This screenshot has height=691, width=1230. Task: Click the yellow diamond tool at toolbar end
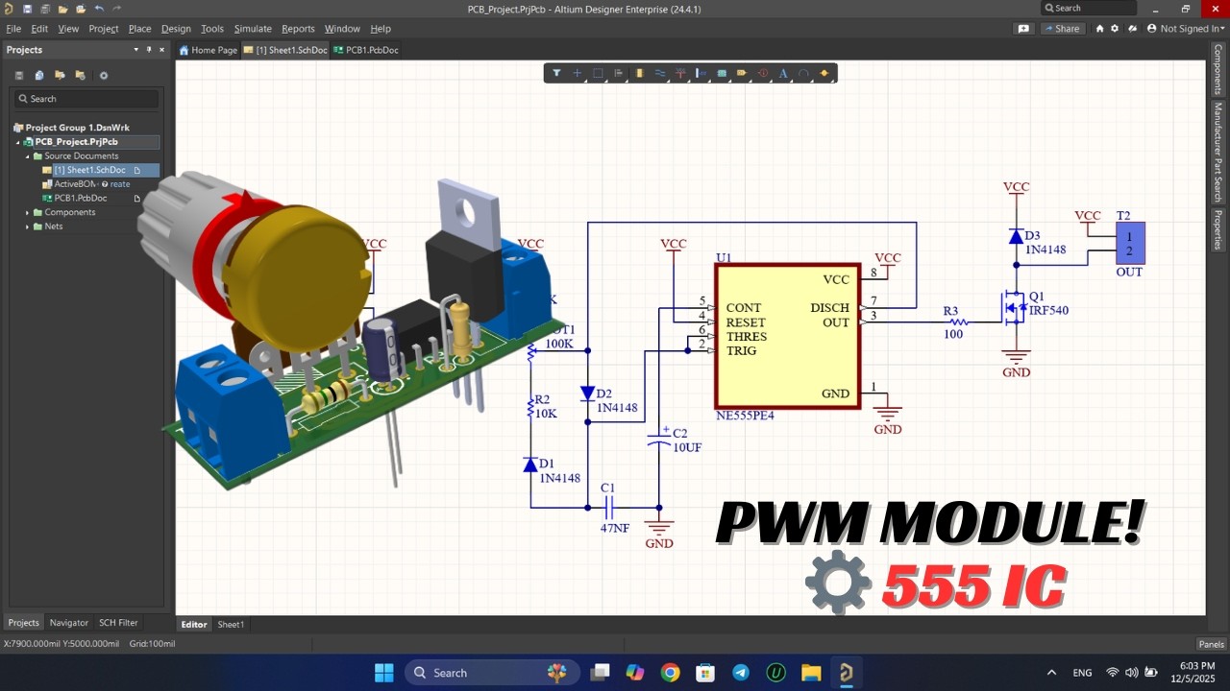pyautogui.click(x=824, y=73)
